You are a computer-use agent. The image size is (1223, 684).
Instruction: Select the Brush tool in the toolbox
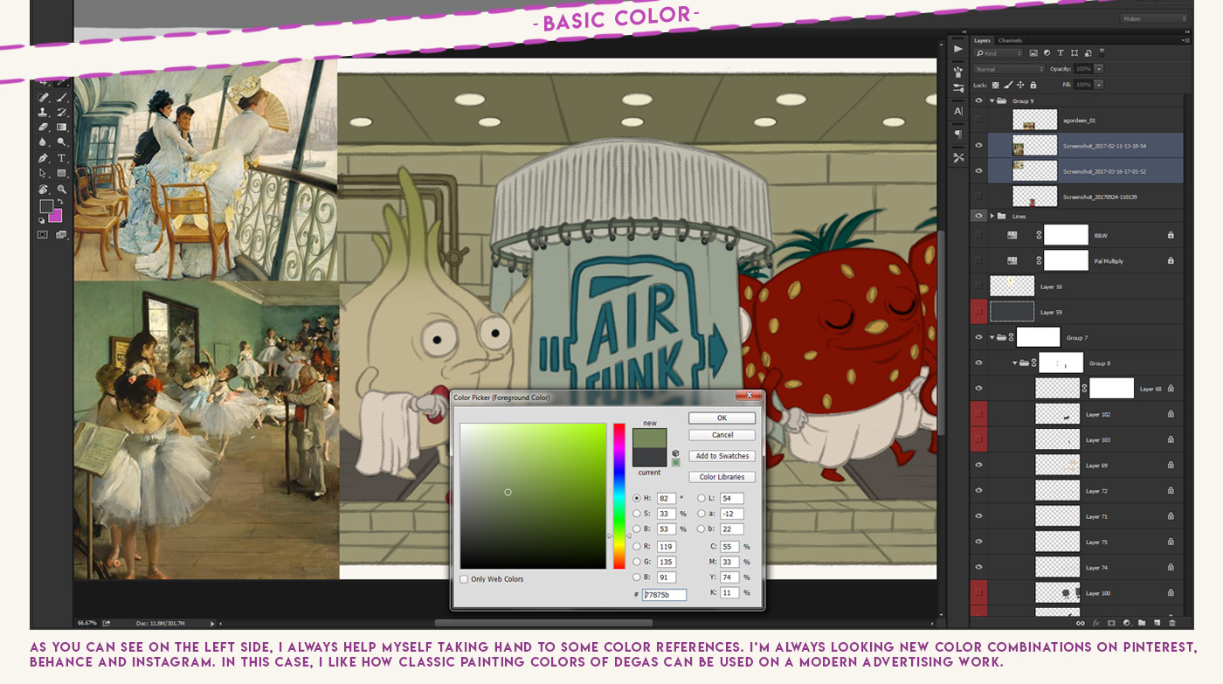click(62, 98)
